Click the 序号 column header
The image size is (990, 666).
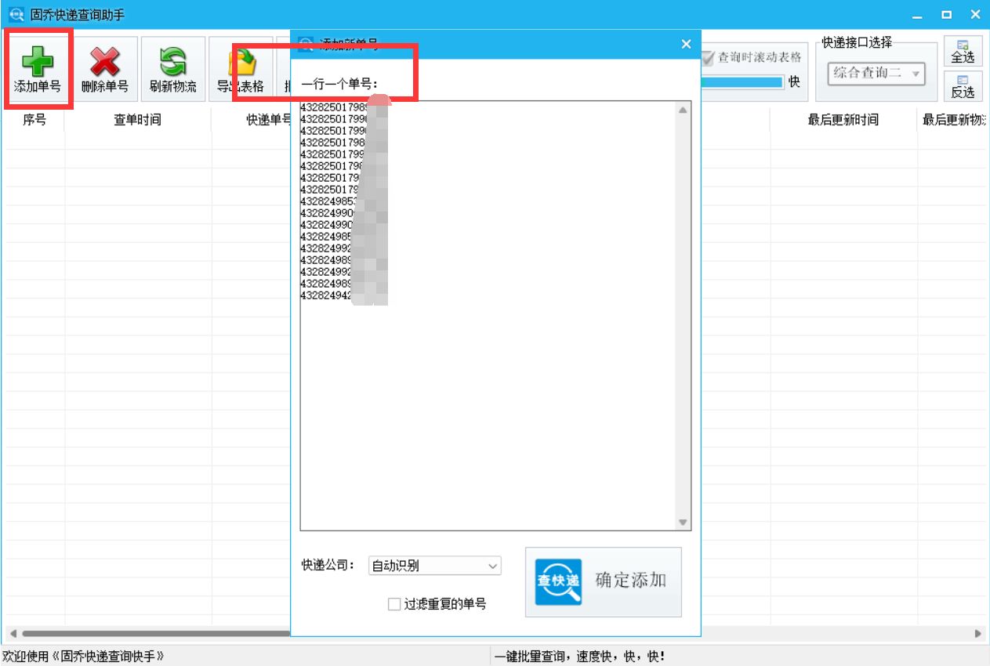(x=34, y=120)
